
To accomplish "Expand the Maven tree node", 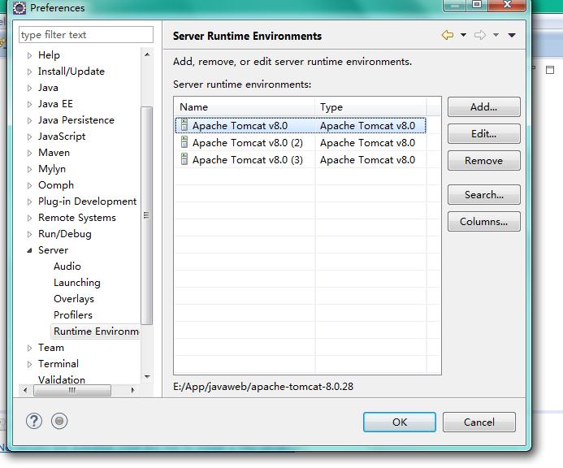I will coord(29,153).
